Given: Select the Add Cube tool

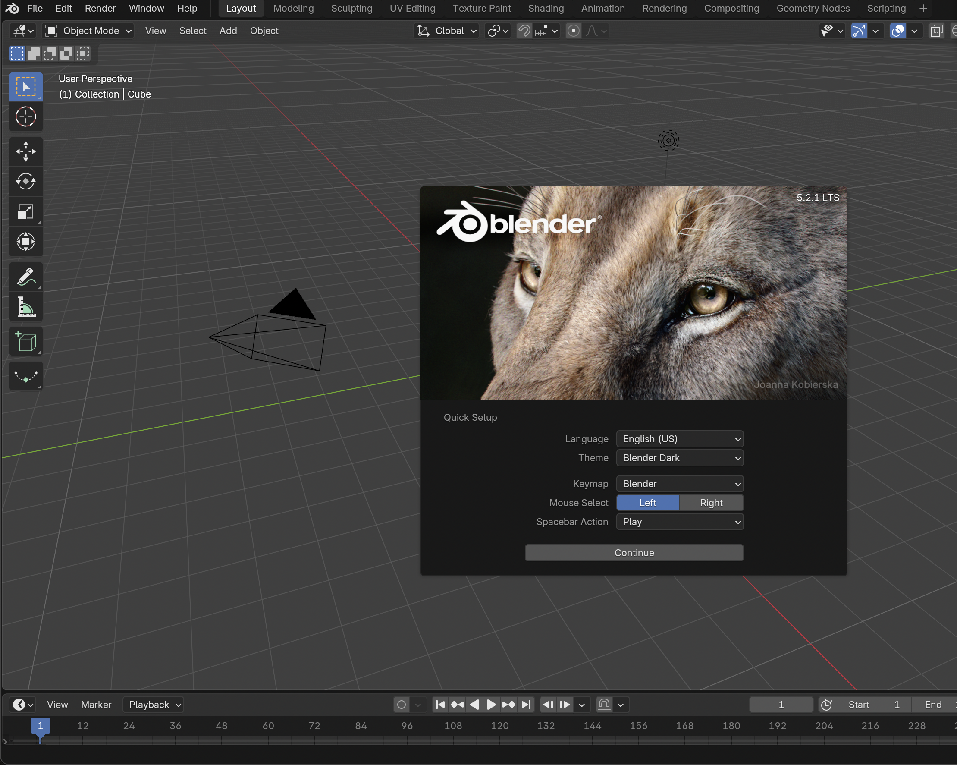Looking at the screenshot, I should pyautogui.click(x=26, y=341).
